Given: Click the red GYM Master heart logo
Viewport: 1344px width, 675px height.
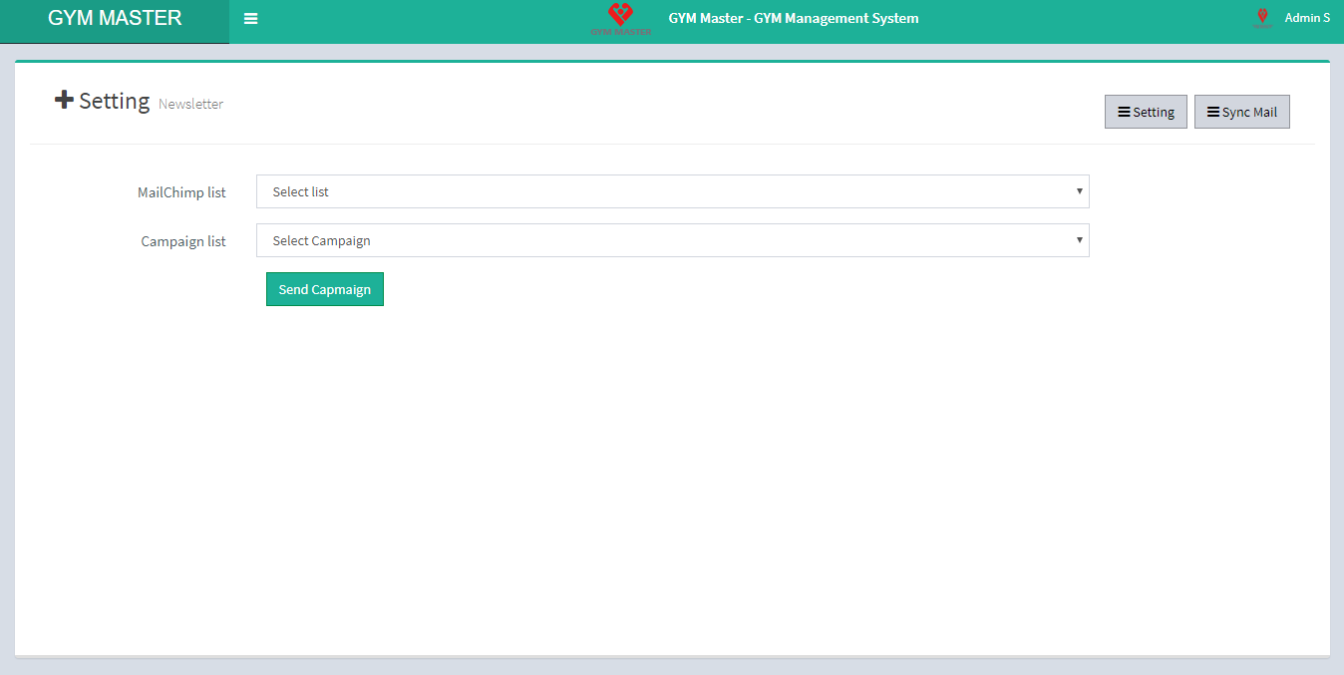Looking at the screenshot, I should 620,17.
